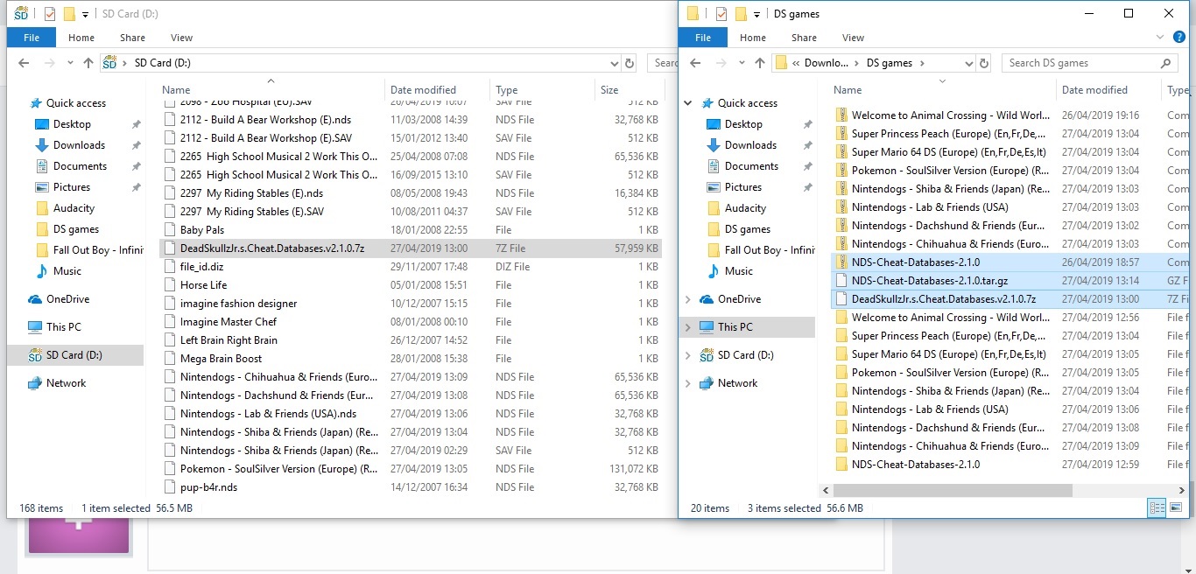Click horizontal scrollbar in DS games window

tap(953, 490)
